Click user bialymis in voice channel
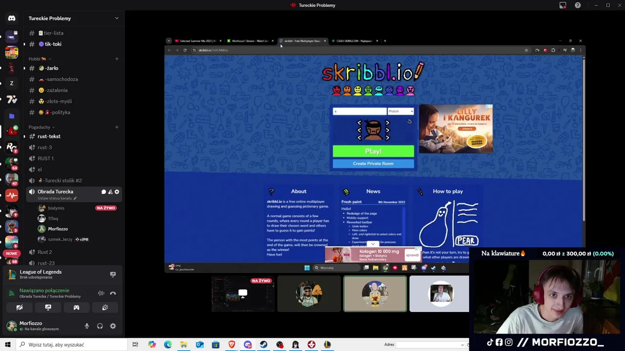Viewport: 625px width, 351px height. pyautogui.click(x=56, y=208)
